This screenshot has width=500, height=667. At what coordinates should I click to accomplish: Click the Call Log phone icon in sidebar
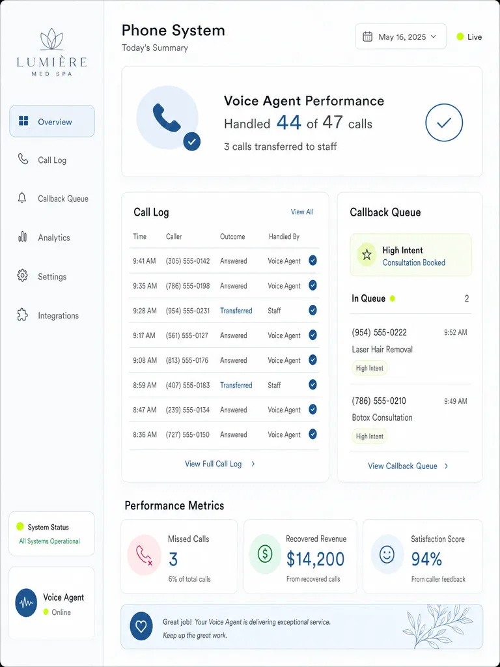[23, 159]
